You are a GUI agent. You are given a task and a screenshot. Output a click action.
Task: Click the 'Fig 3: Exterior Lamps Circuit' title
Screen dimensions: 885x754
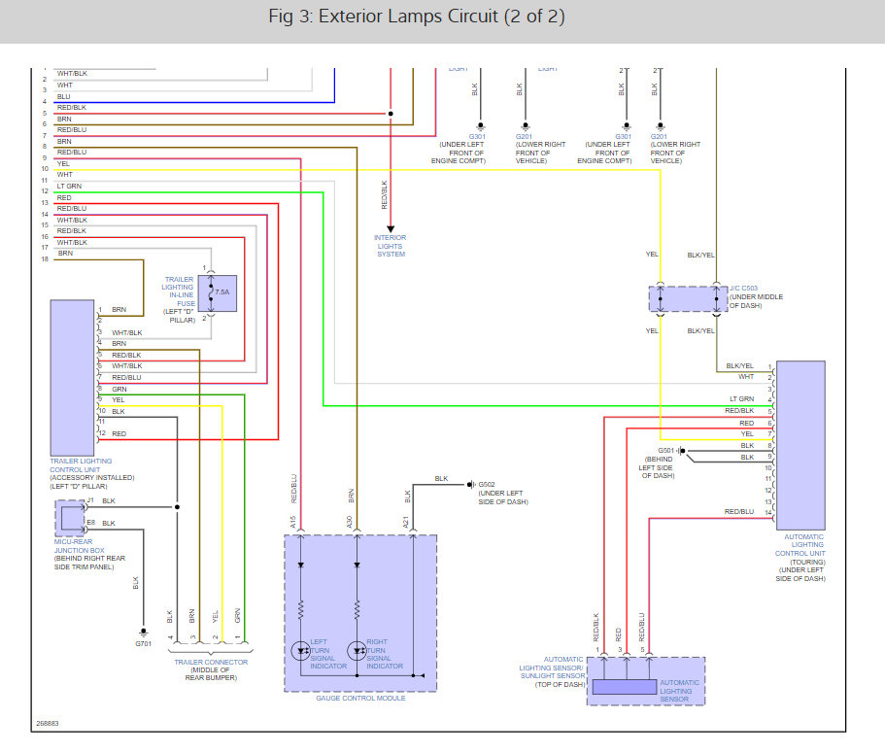417,17
